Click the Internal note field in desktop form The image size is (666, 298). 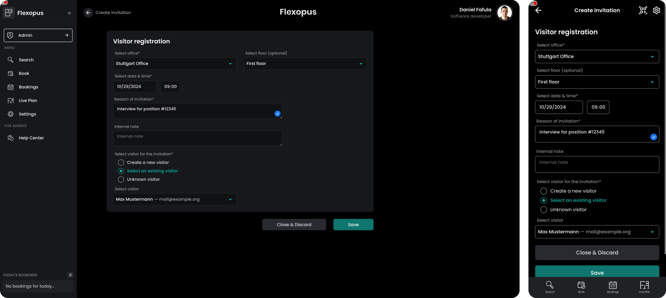point(197,138)
